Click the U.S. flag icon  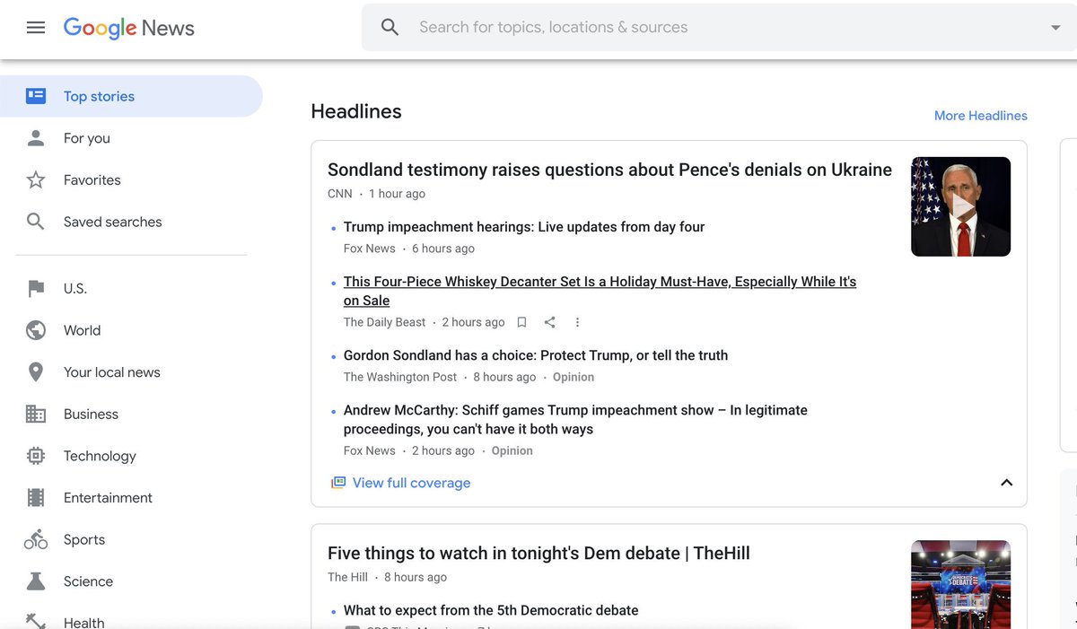pos(36,289)
